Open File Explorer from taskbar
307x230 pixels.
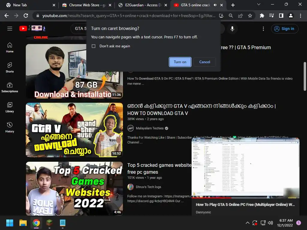pos(23,223)
